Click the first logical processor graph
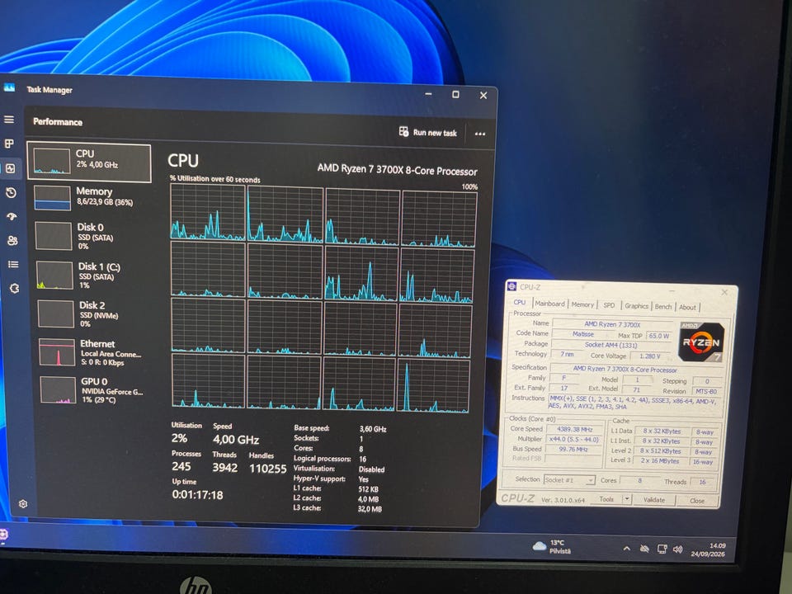This screenshot has width=792, height=594. pyautogui.click(x=208, y=211)
